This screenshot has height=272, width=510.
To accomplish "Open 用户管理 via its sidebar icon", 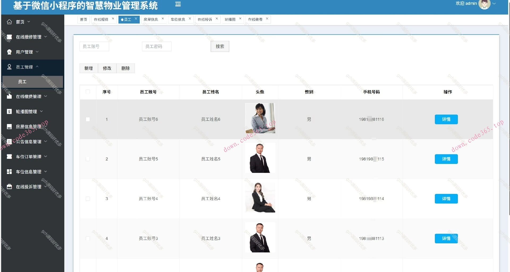I will 9,52.
